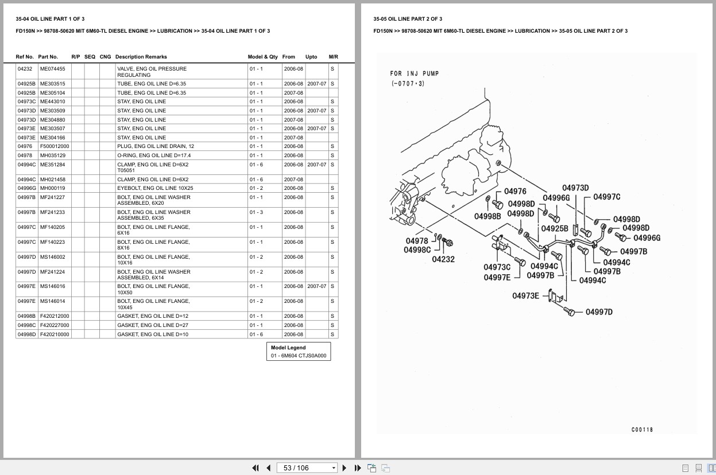
Task: Select part number F420210000
Action: click(55, 334)
